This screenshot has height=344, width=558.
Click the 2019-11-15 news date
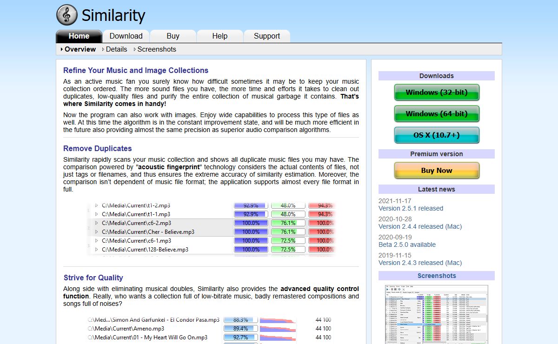point(395,255)
